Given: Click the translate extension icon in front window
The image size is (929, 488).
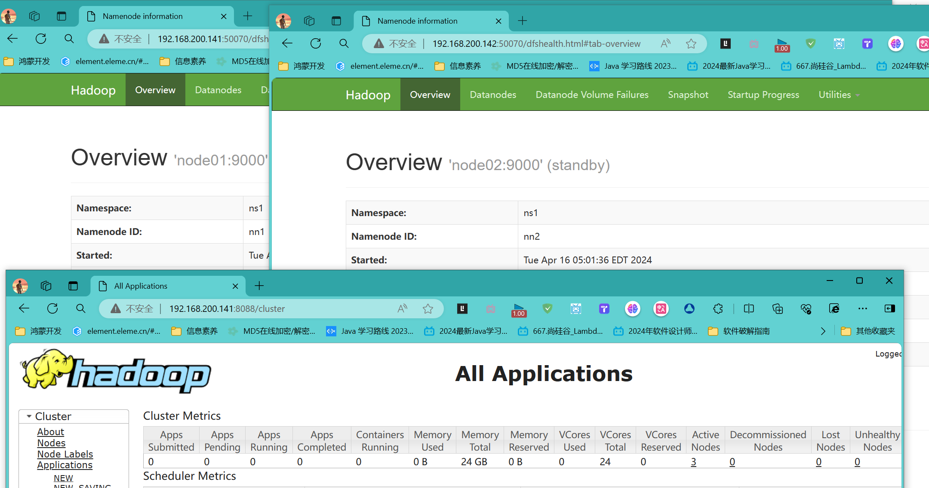Looking at the screenshot, I should click(661, 308).
